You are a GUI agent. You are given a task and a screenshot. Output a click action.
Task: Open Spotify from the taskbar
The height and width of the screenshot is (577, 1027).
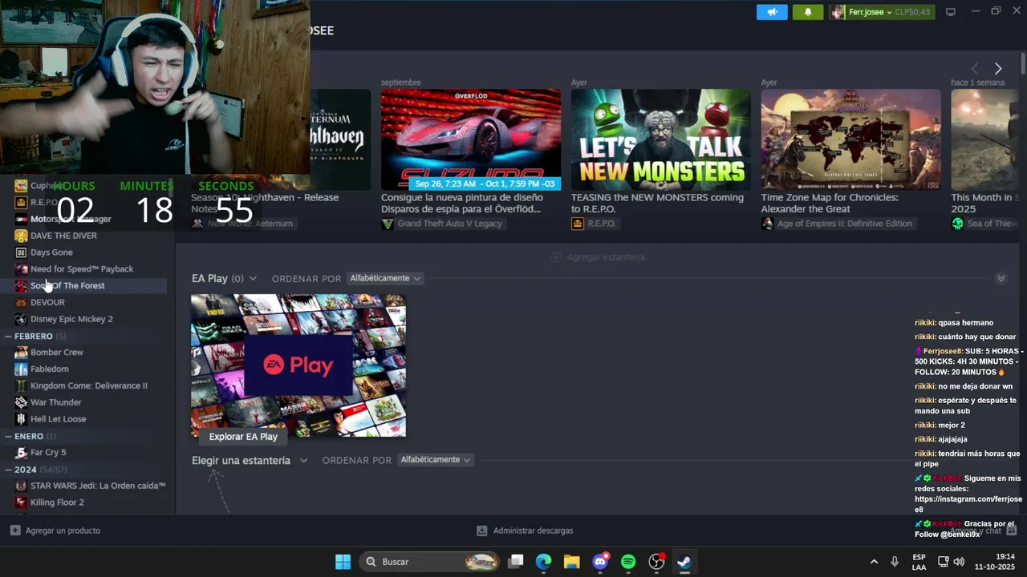click(628, 562)
